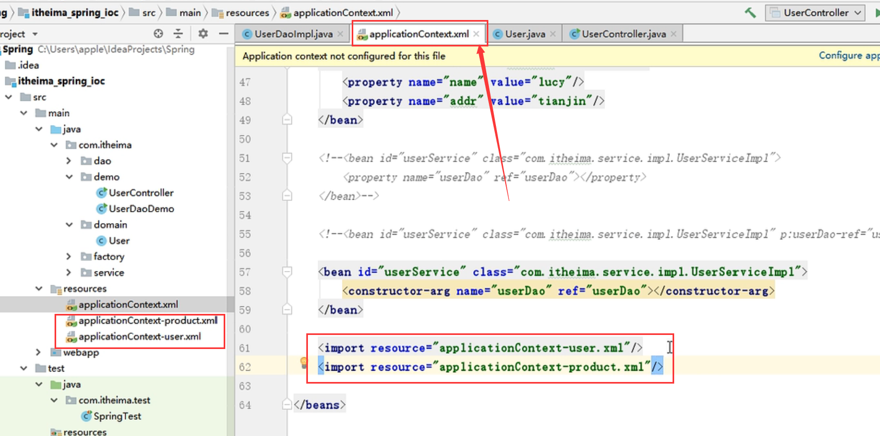Click the value "lucy" on line 47
880x436 pixels.
[552, 82]
